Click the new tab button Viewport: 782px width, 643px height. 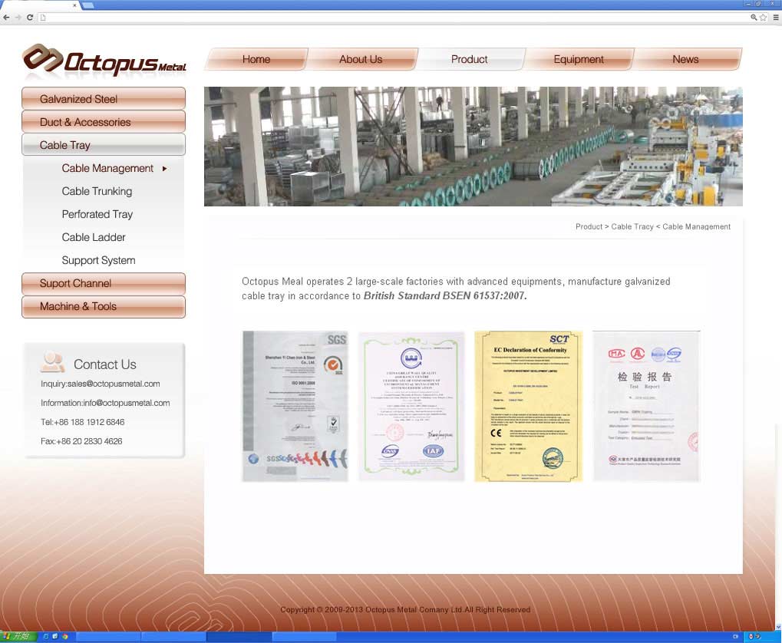click(x=87, y=5)
